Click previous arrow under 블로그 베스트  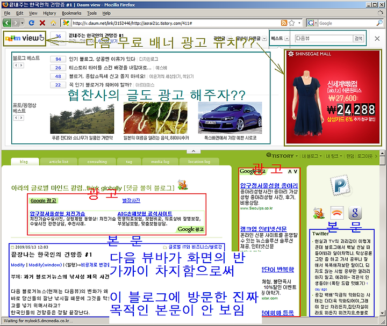point(16,66)
